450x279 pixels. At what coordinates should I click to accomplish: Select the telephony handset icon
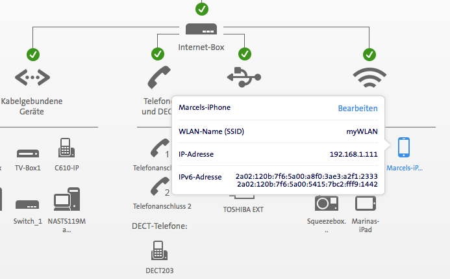pos(158,79)
